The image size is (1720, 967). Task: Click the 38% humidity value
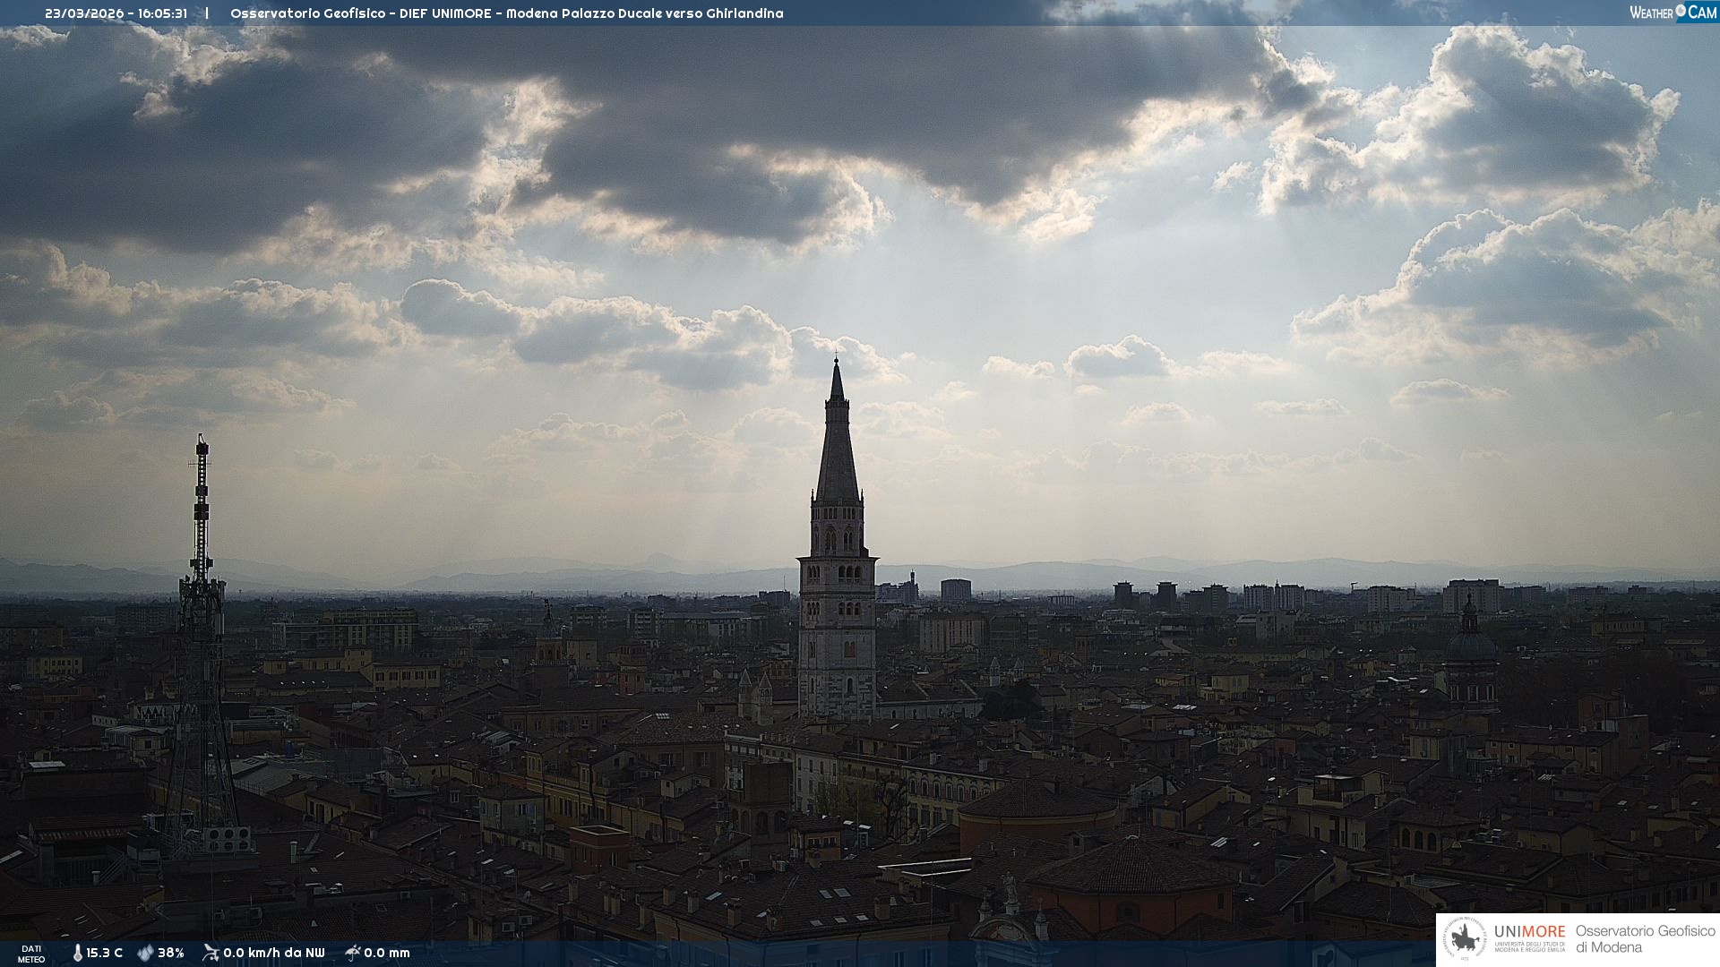tap(171, 953)
